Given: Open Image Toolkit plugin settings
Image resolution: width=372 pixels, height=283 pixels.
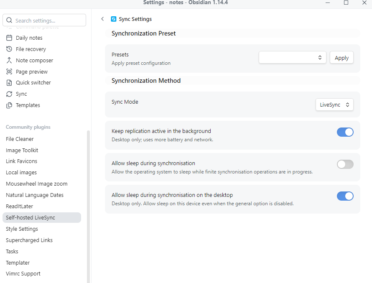Looking at the screenshot, I should coord(42,150).
